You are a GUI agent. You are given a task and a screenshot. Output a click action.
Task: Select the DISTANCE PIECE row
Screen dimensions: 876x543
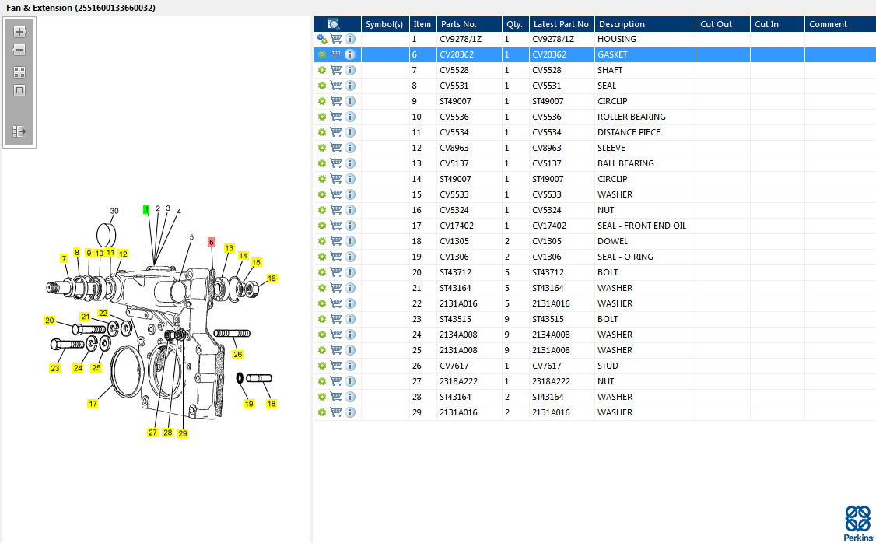(629, 132)
